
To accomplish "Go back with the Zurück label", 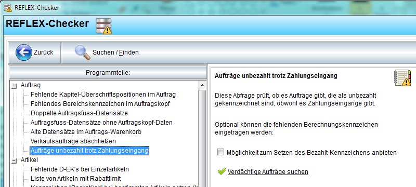I will pos(43,52).
